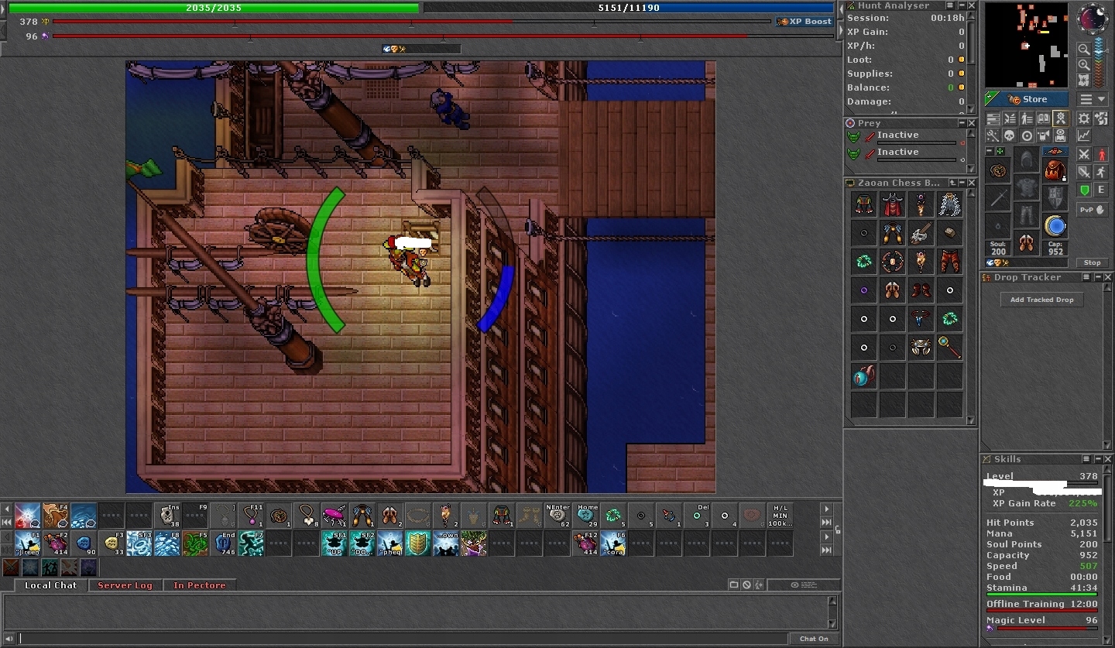This screenshot has width=1115, height=648.
Task: Zoom out the minimap
Action: (1084, 49)
